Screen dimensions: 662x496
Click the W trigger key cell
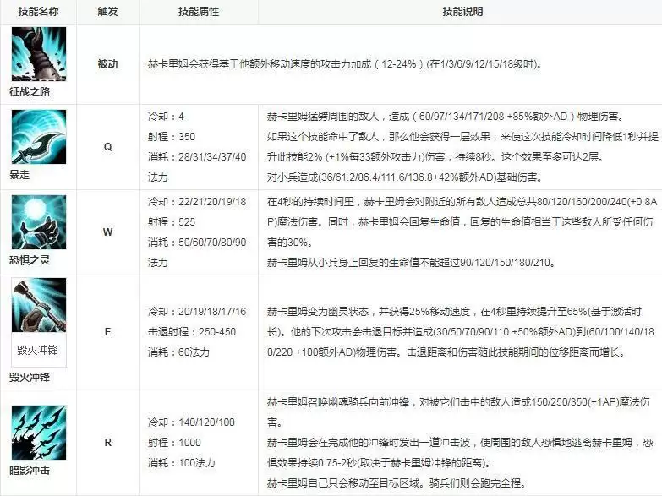107,232
